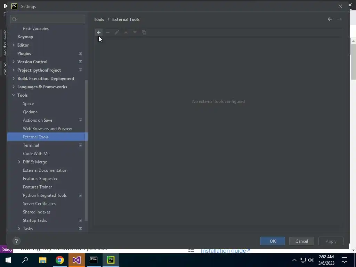356x267 pixels.
Task: Click the Move Down arrow icon
Action: tap(135, 32)
